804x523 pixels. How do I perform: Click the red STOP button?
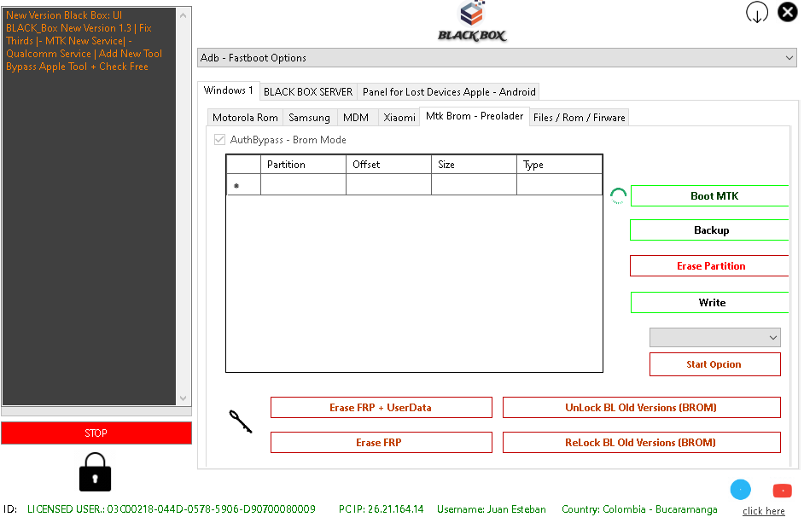96,433
